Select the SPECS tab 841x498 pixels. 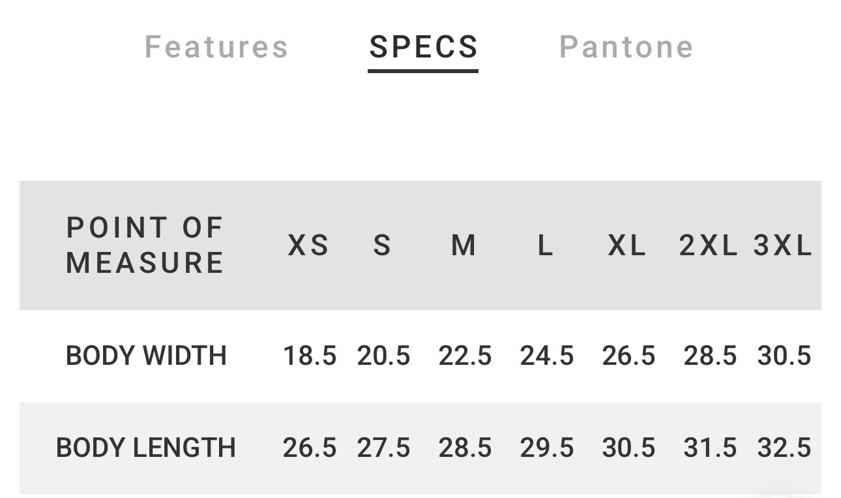pos(424,47)
